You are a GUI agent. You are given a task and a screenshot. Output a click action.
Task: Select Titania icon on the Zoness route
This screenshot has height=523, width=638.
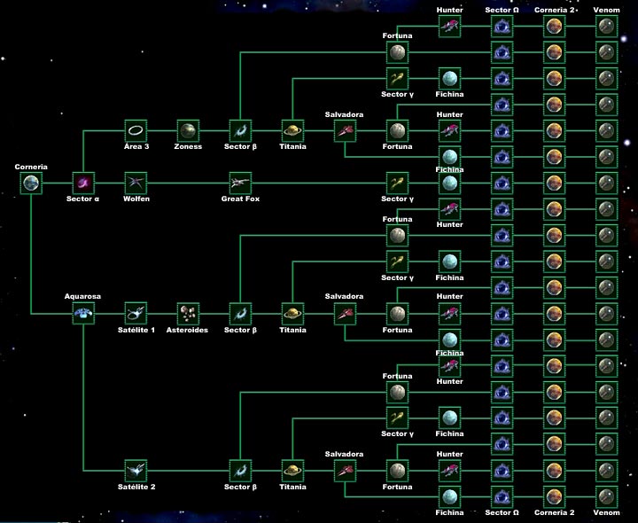pyautogui.click(x=292, y=130)
